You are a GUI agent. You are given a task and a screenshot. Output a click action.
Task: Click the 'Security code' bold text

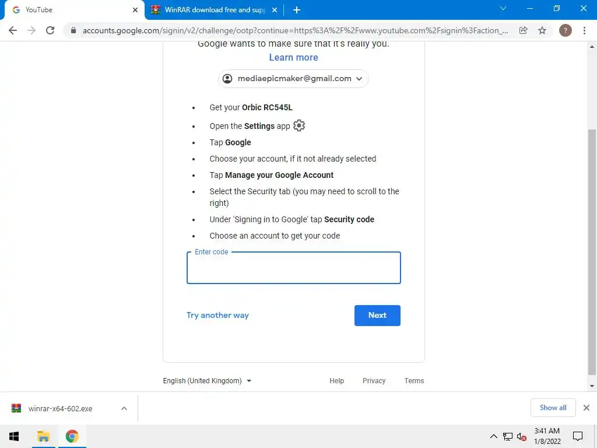[x=349, y=219]
